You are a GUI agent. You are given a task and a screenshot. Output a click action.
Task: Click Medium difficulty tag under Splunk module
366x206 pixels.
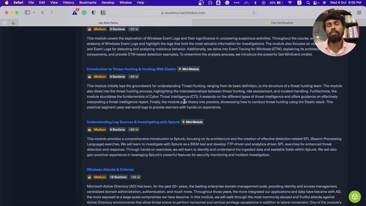100,130
